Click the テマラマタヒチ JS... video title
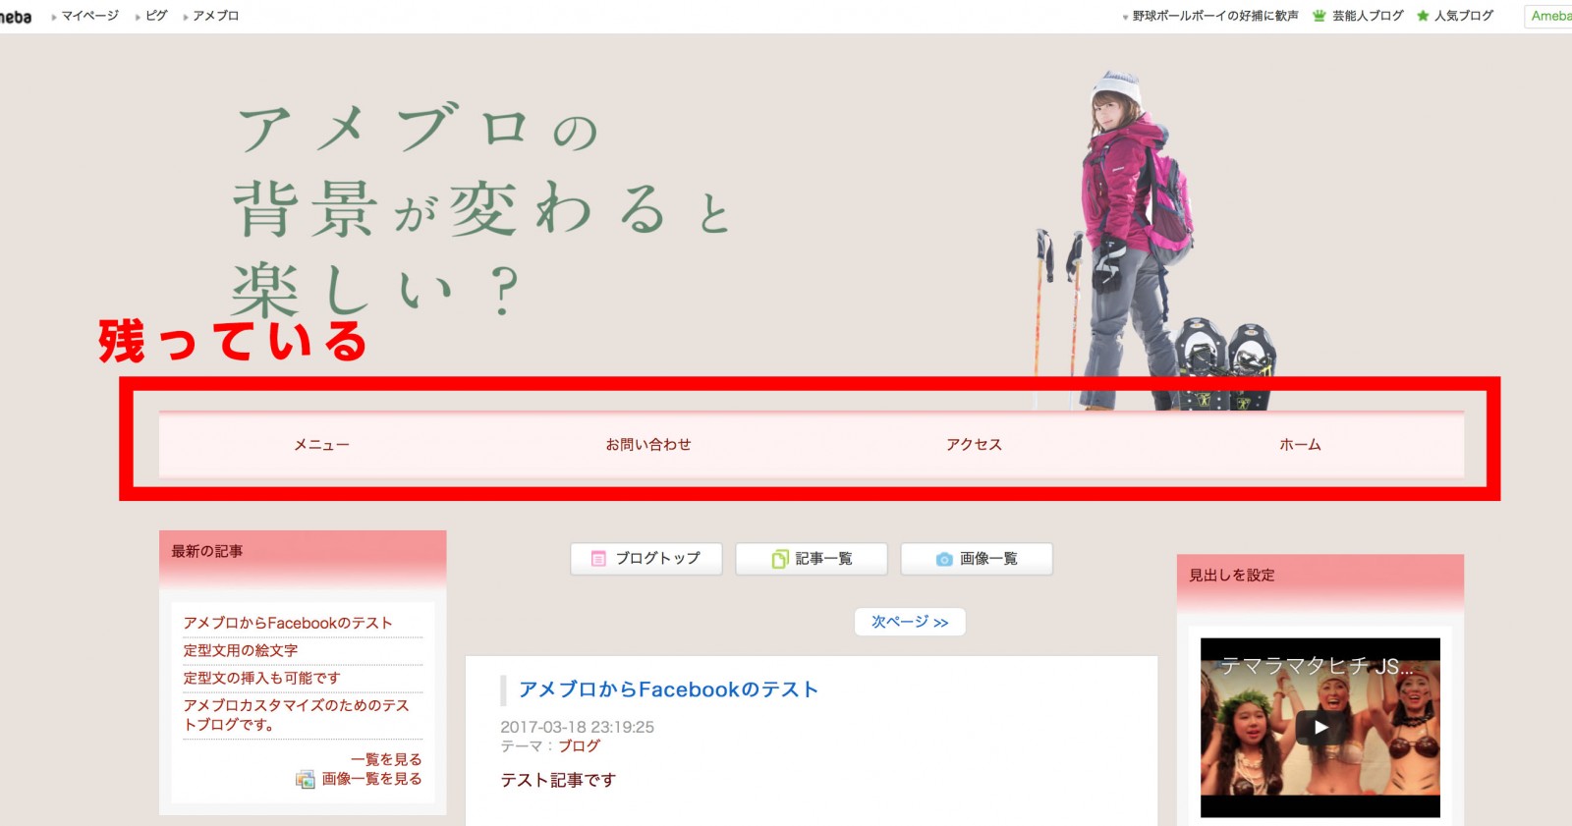 pyautogui.click(x=1317, y=666)
